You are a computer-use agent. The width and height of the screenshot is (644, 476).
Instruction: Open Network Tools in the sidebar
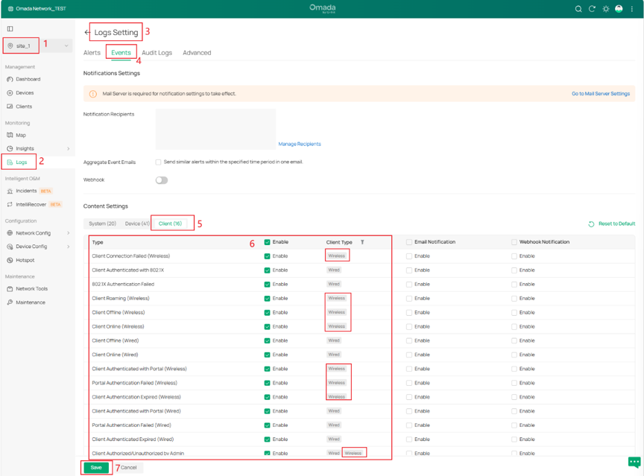(x=31, y=289)
